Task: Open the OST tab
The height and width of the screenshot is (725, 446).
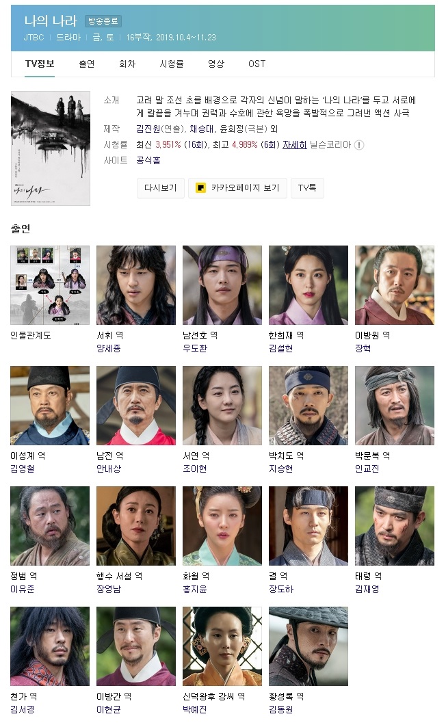Action: point(257,64)
